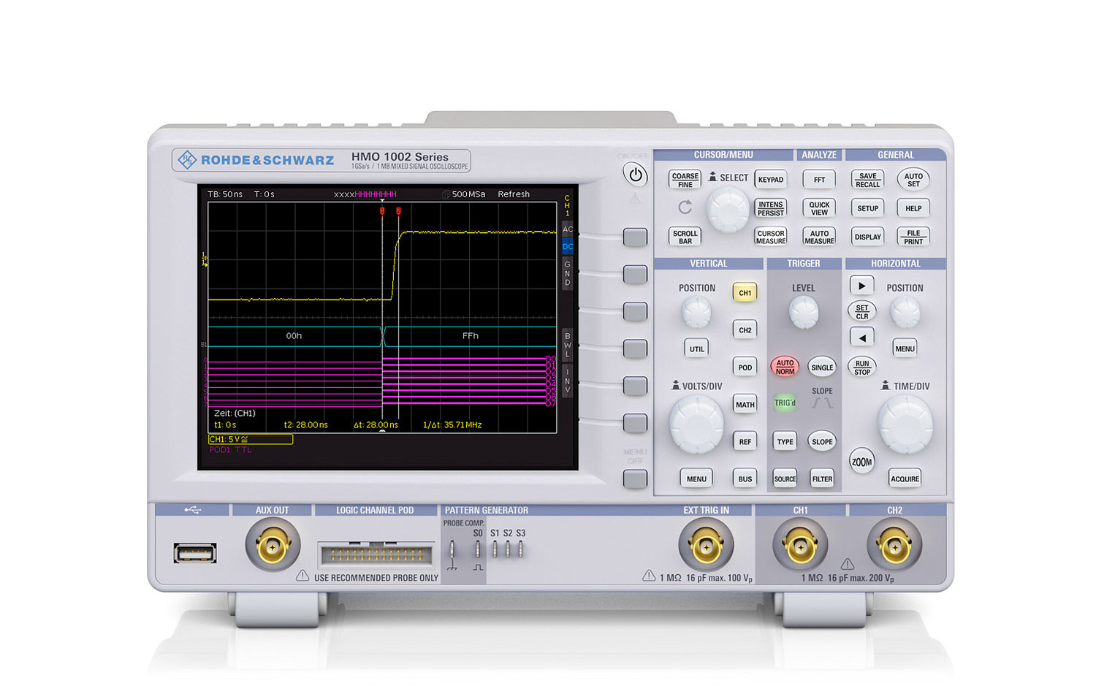The image size is (1096, 694).
Task: Click the S0 pattern generator pin
Action: [478, 549]
